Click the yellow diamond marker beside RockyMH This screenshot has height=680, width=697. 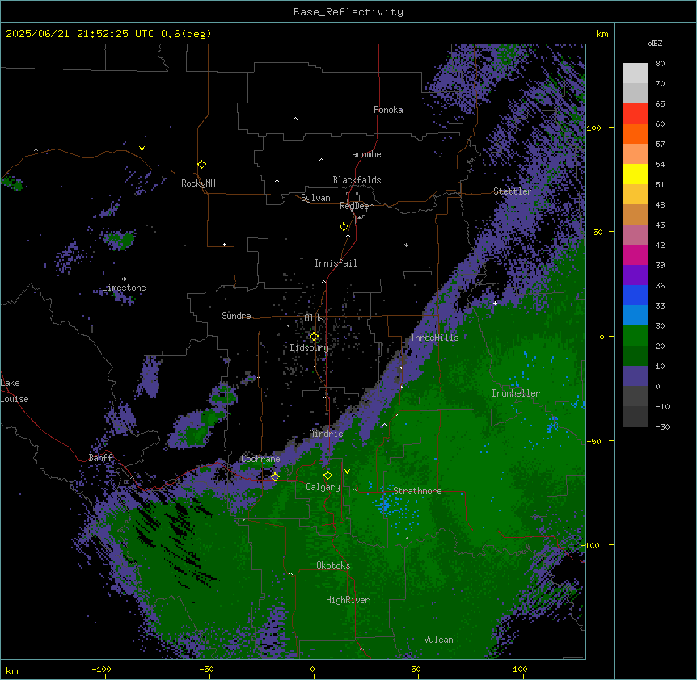202,165
